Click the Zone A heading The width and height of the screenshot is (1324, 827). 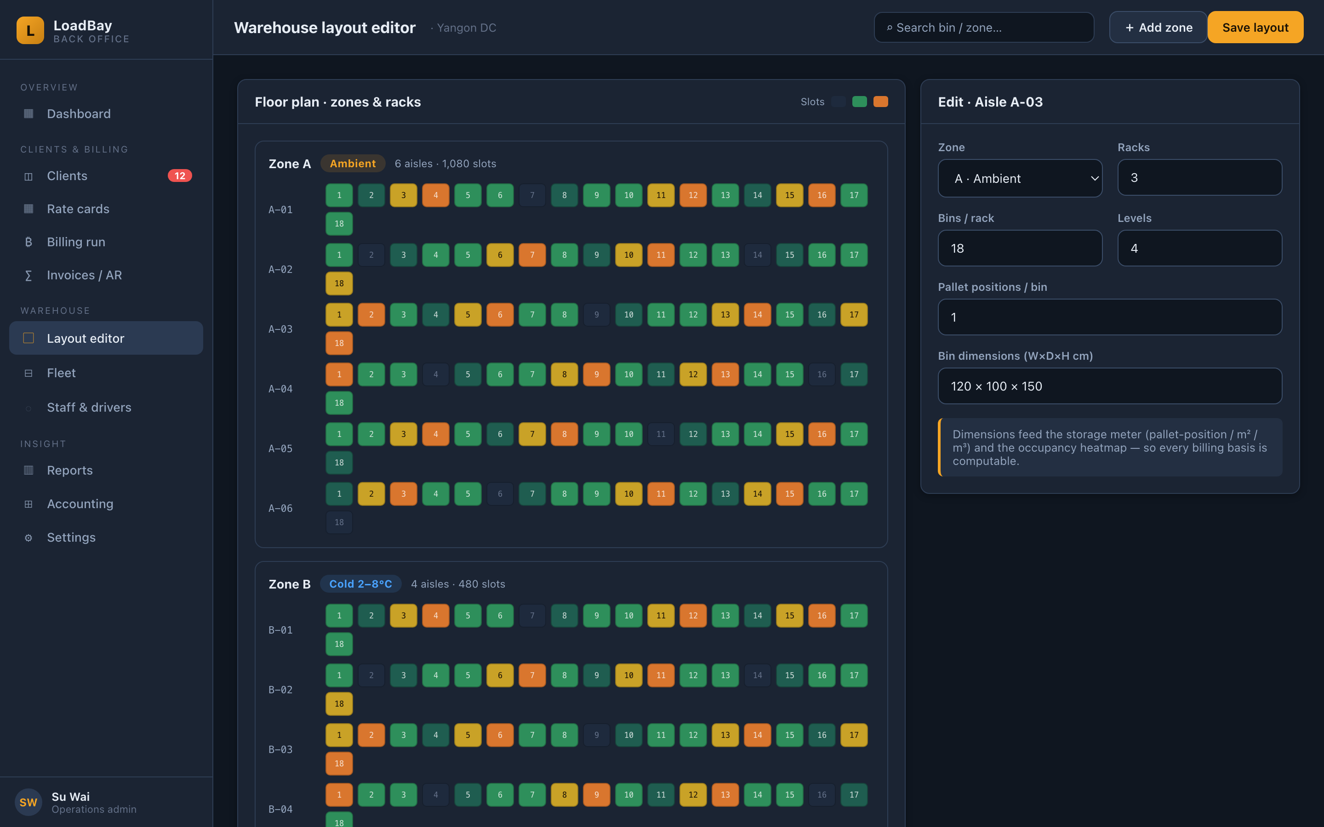coord(290,164)
